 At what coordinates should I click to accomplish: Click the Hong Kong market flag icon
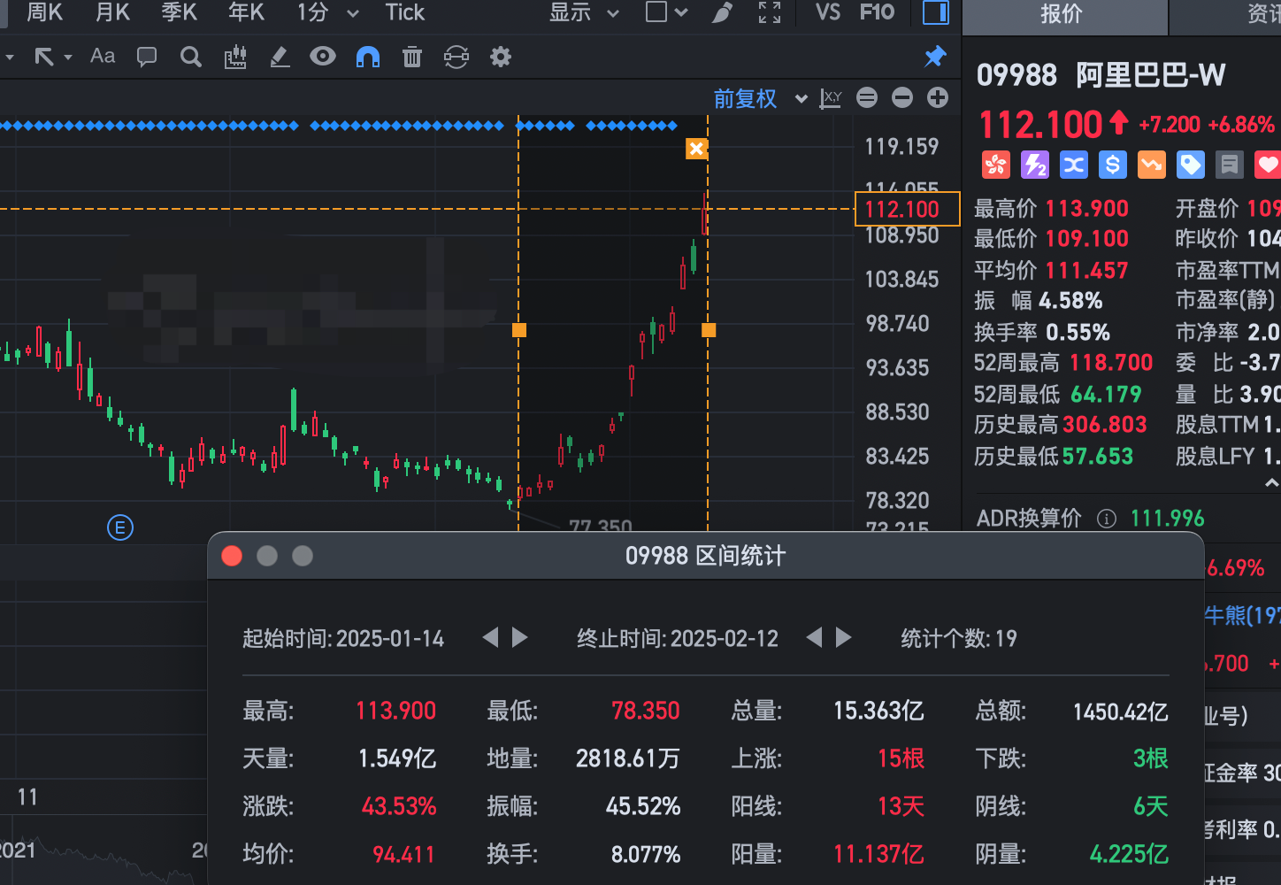tap(995, 165)
